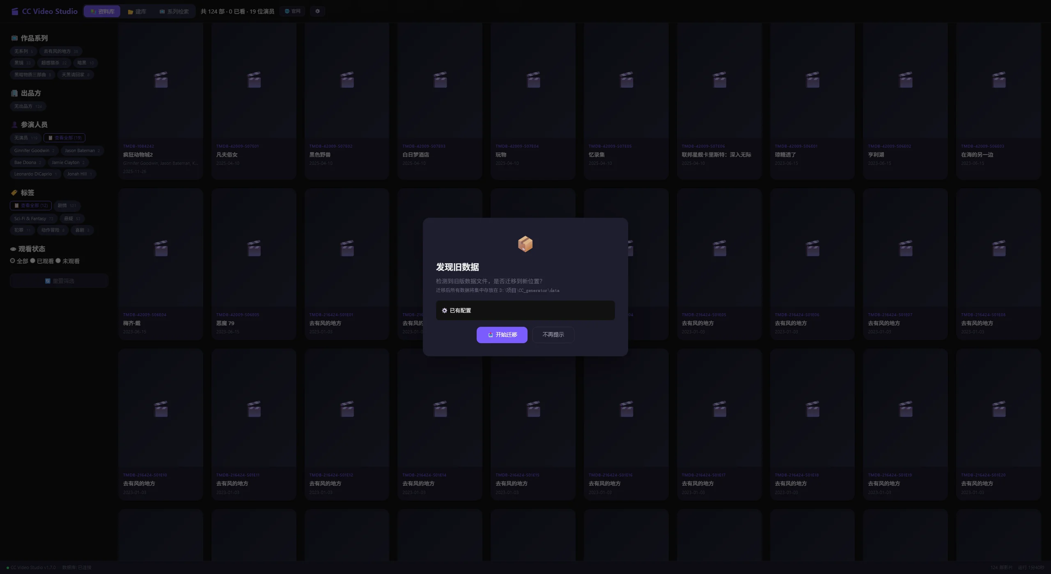This screenshot has height=574, width=1051.
Task: Filter by tag 犯罪
Action: coord(22,230)
